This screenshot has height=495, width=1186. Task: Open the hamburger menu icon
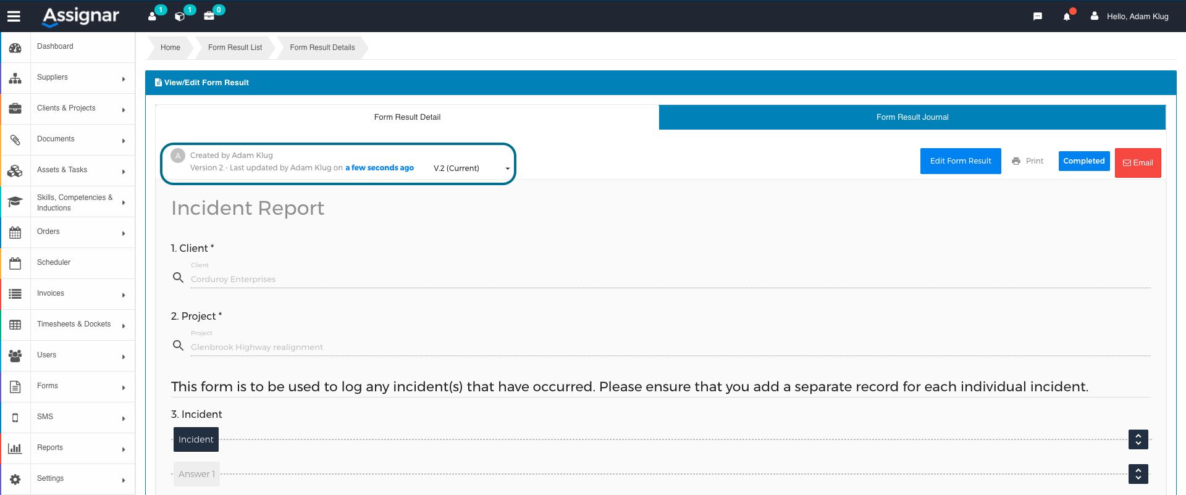[x=14, y=17]
